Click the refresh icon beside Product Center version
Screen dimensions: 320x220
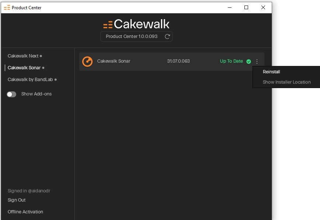(x=167, y=36)
